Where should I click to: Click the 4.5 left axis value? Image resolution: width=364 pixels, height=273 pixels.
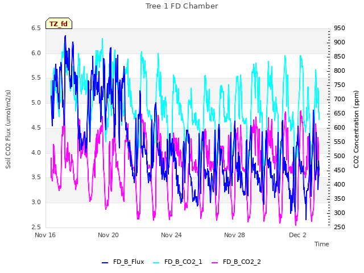coord(36,127)
